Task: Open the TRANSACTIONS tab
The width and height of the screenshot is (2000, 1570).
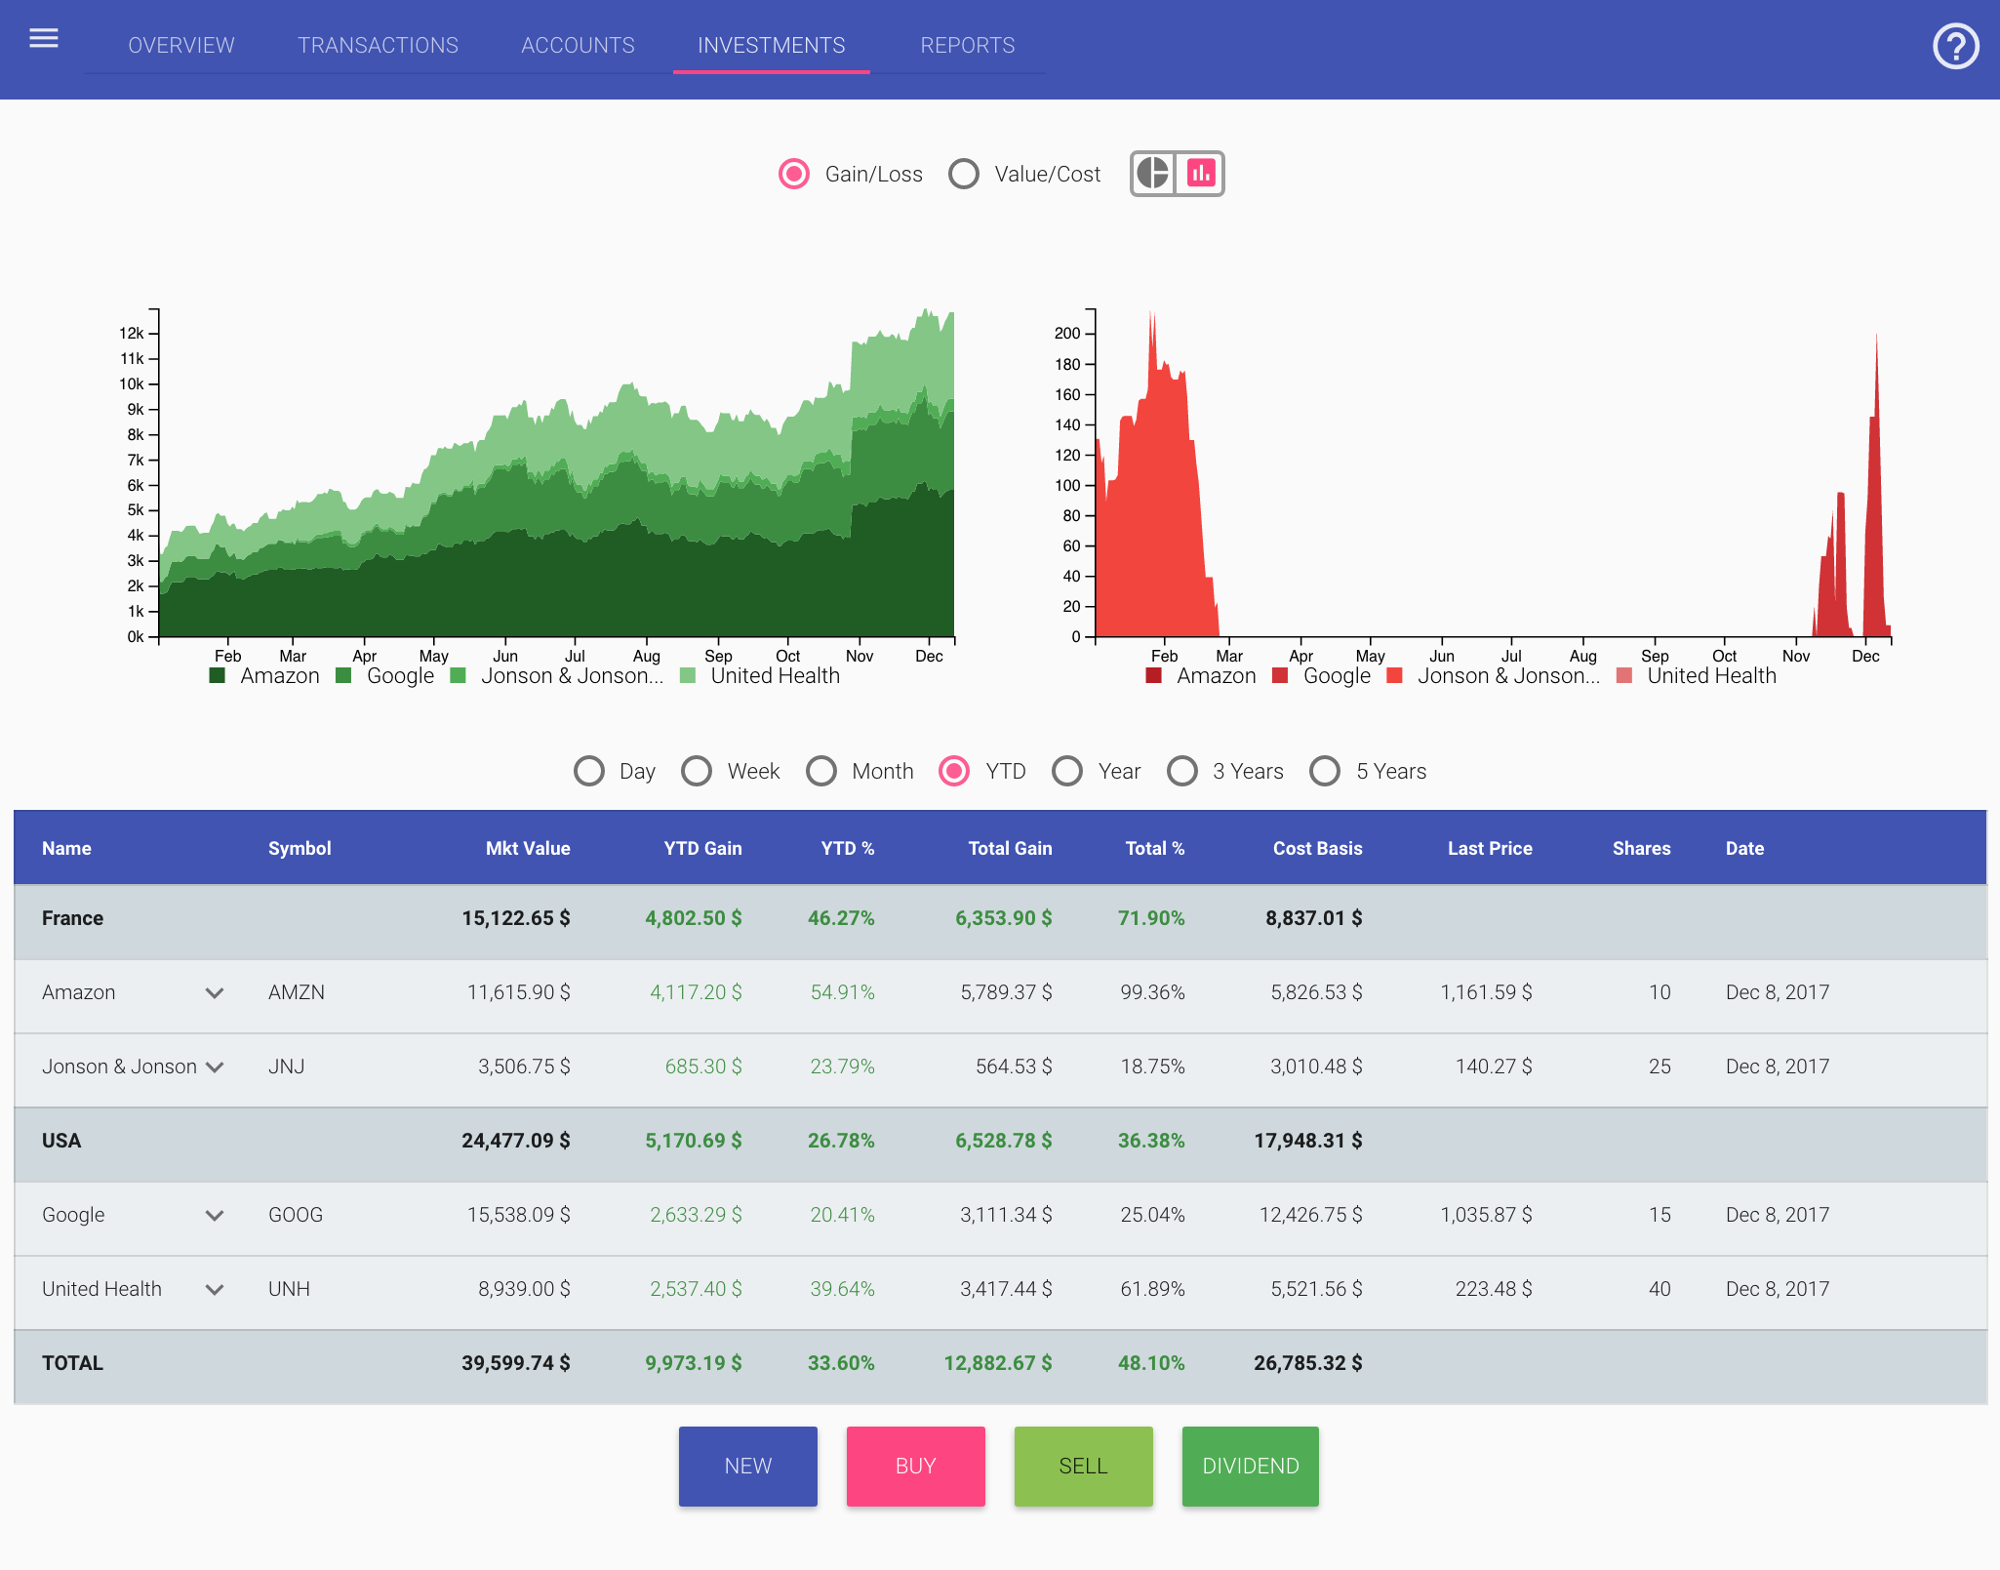Action: (378, 45)
